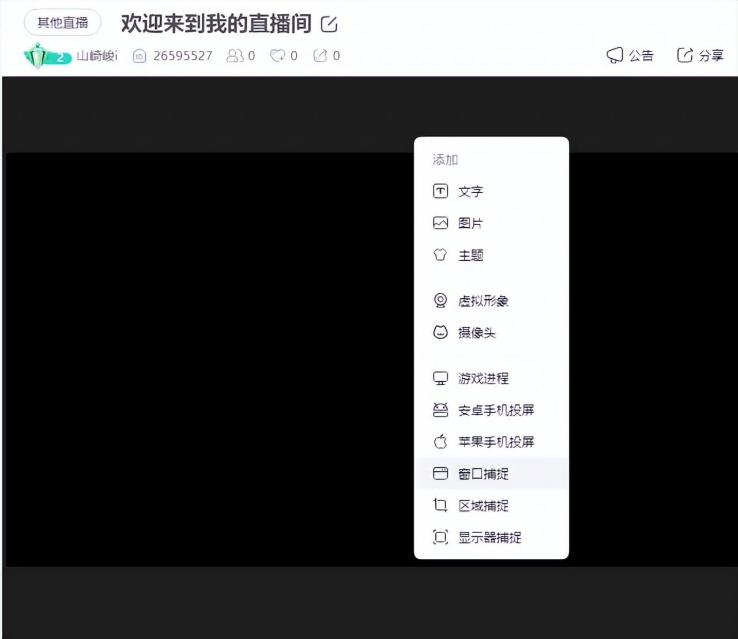The width and height of the screenshot is (738, 639).
Task: Click the 游戏进程 game process monitor icon
Action: (x=440, y=378)
